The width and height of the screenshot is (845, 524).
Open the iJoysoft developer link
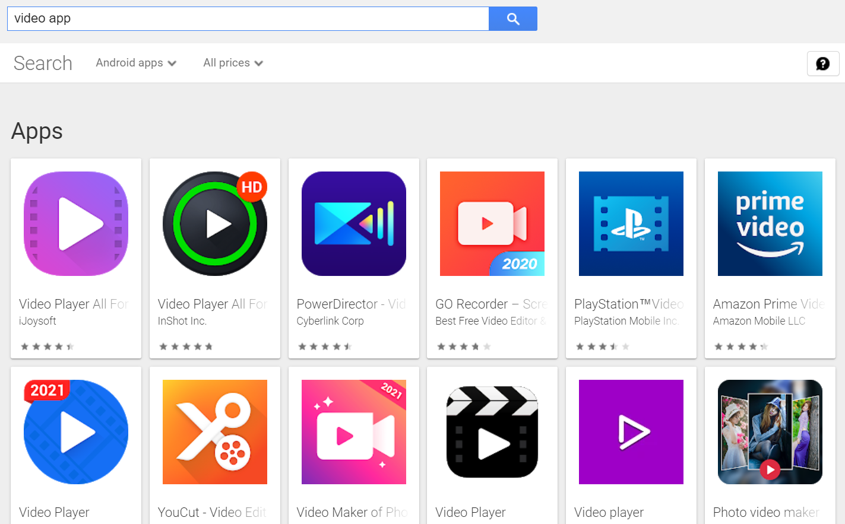[x=37, y=321]
